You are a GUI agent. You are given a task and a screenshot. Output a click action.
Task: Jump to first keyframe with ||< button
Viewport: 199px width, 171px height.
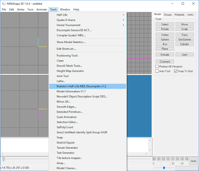(154, 159)
